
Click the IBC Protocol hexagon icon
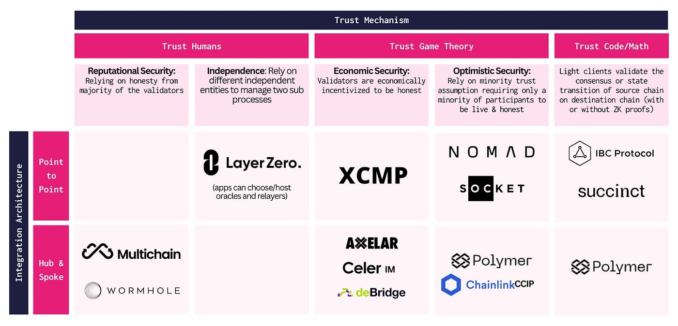(580, 153)
